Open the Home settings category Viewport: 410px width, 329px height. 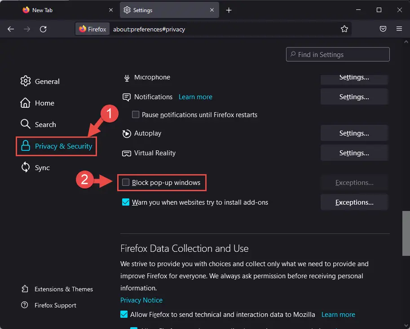37,103
